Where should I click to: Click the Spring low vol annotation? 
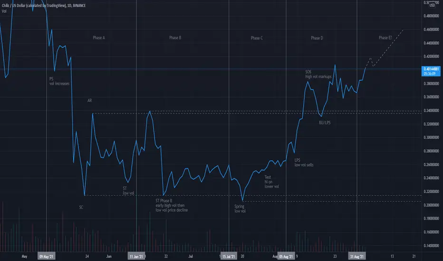[240, 208]
